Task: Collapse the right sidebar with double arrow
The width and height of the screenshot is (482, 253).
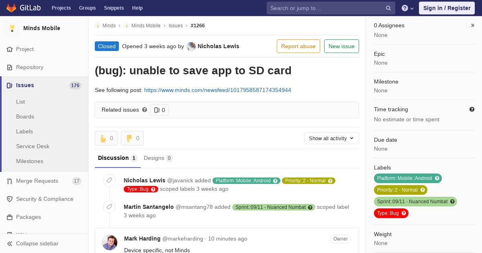Action: (x=473, y=25)
